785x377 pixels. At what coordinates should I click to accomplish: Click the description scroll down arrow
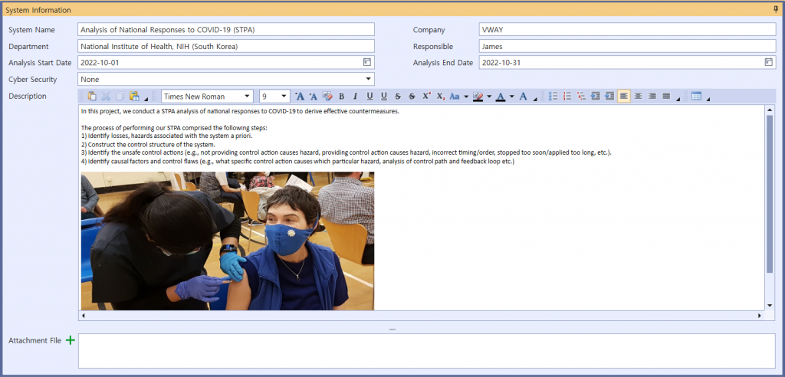[x=770, y=306]
